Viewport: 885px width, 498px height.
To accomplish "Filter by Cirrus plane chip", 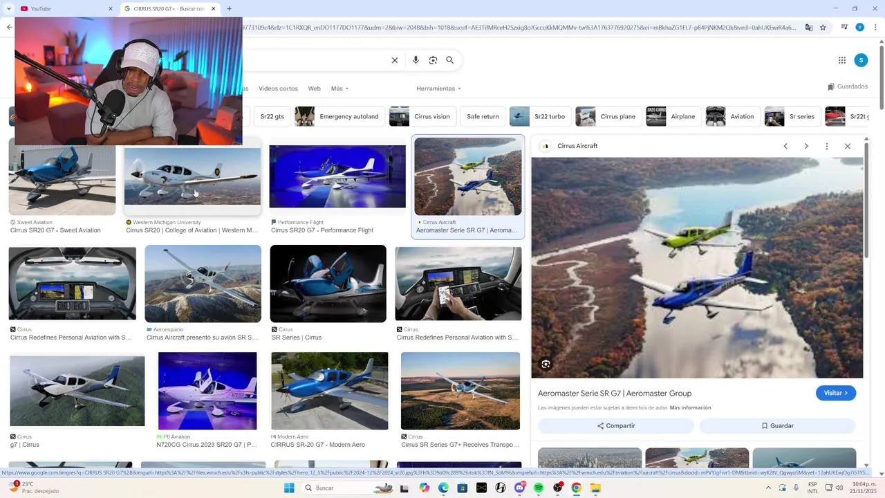I will (608, 116).
